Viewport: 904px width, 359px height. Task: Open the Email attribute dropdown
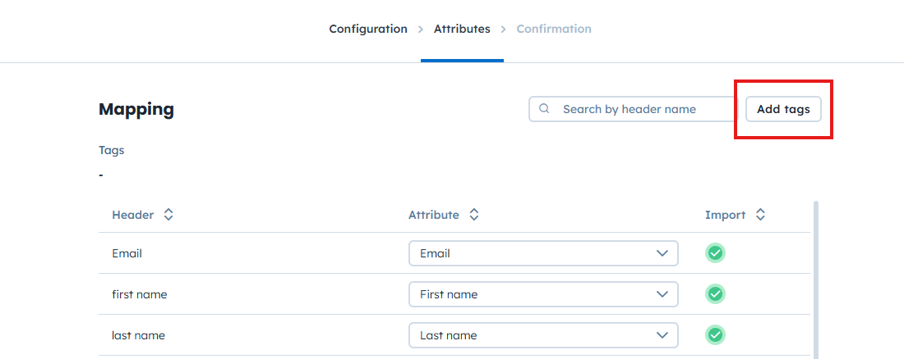pos(543,253)
